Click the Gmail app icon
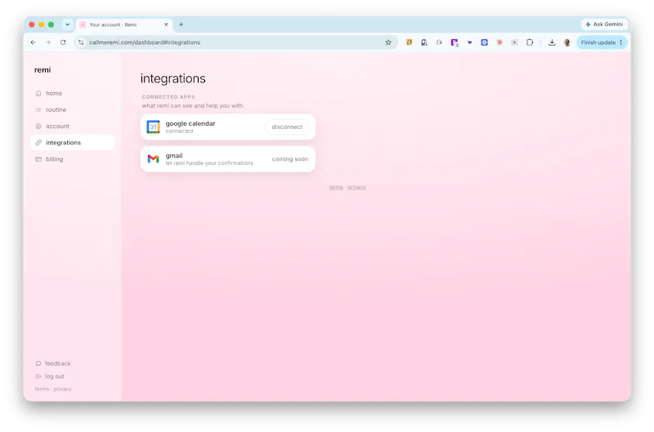The width and height of the screenshot is (654, 432). pyautogui.click(x=153, y=158)
